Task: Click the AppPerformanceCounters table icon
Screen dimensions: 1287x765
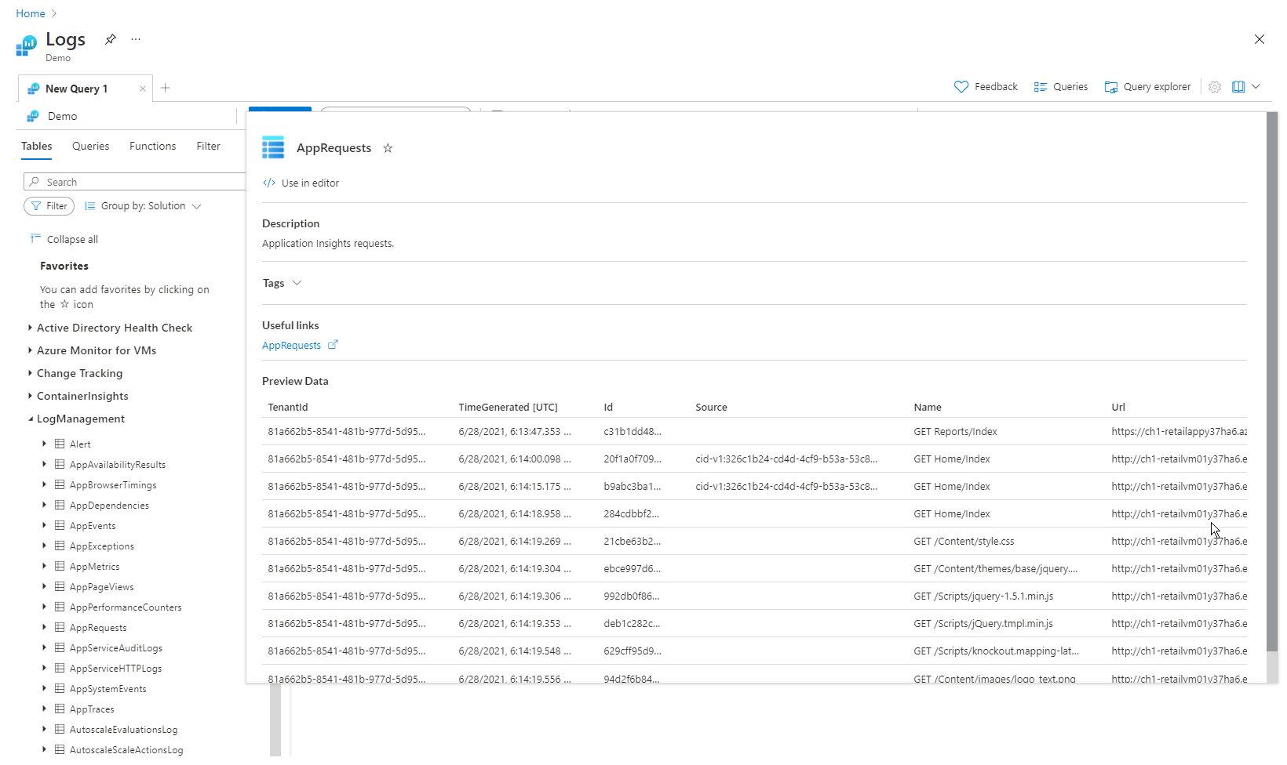Action: [x=60, y=607]
